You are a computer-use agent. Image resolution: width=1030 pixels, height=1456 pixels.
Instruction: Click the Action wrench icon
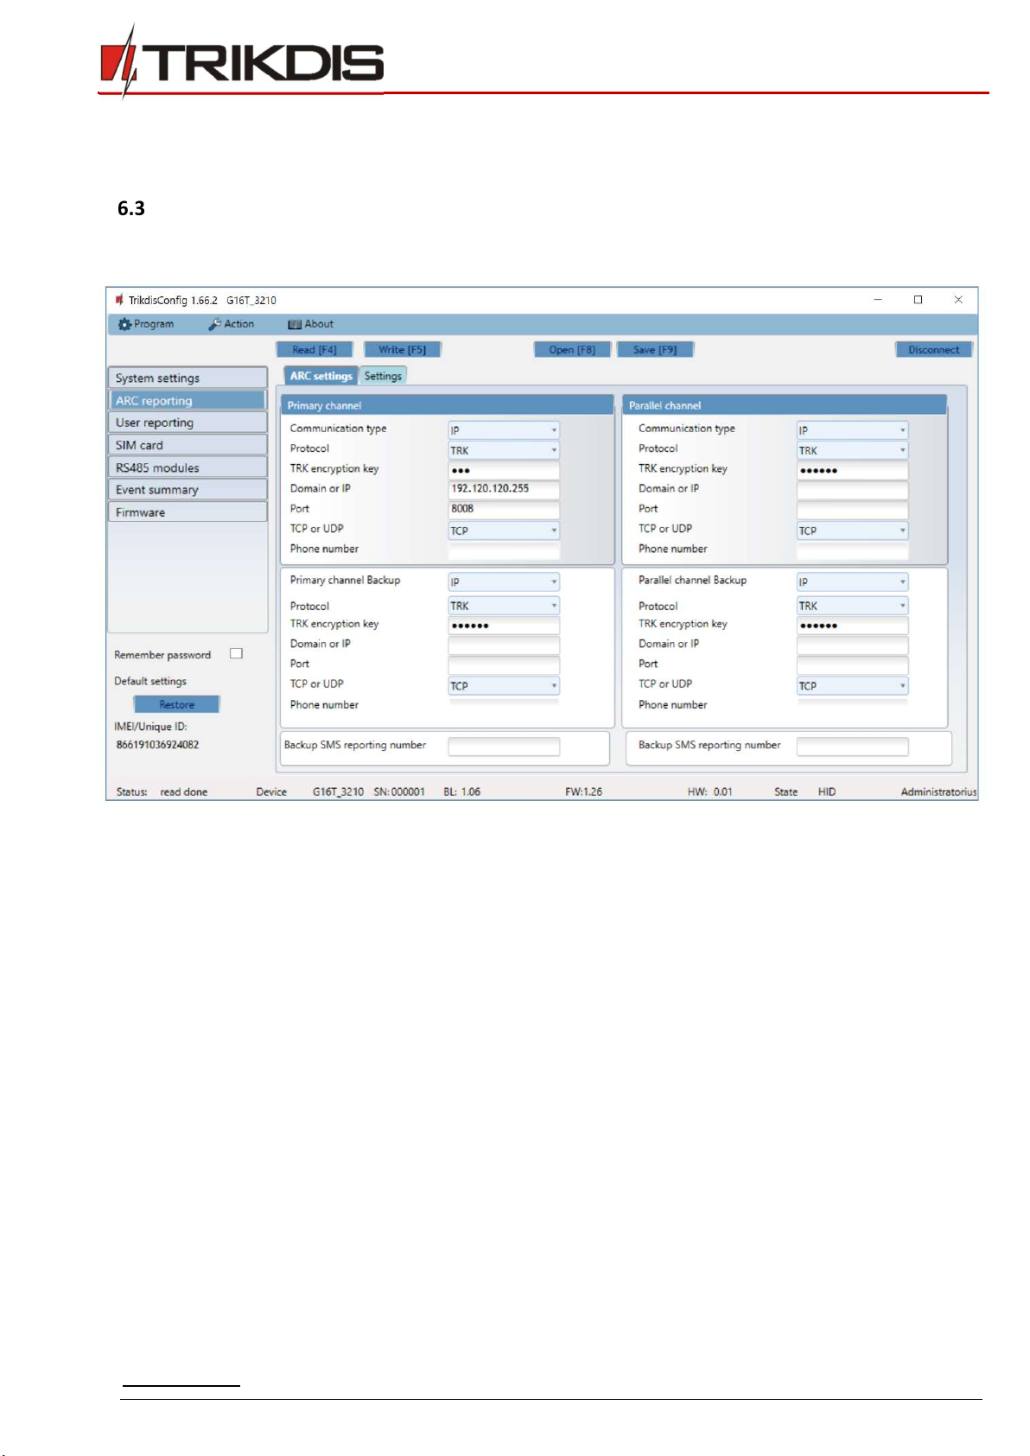click(x=214, y=324)
